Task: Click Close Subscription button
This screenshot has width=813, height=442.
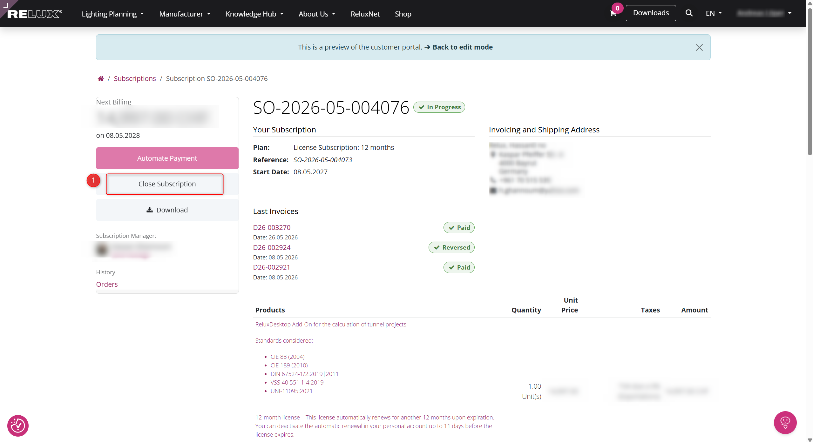Action: point(167,184)
